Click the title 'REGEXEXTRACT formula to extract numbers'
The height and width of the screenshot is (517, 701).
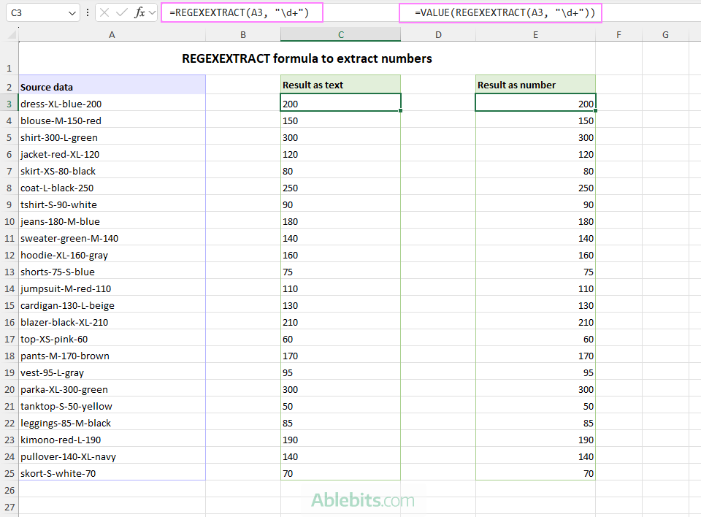[x=307, y=58]
